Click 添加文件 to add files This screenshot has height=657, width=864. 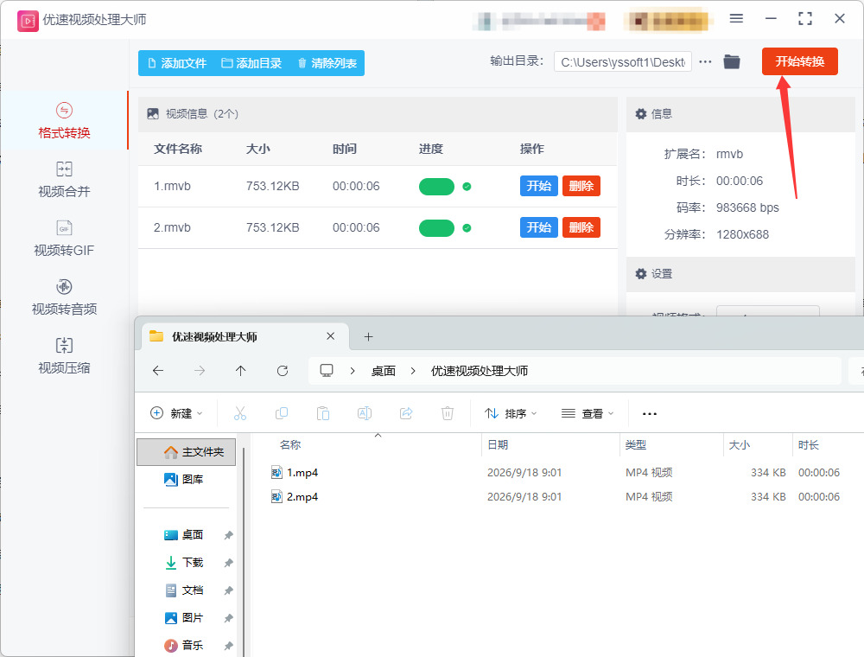[x=177, y=63]
